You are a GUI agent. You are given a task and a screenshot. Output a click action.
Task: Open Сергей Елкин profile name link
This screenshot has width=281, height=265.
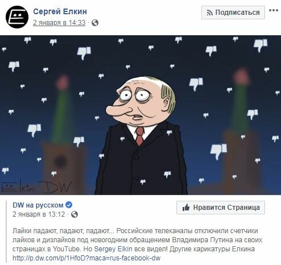pyautogui.click(x=60, y=11)
